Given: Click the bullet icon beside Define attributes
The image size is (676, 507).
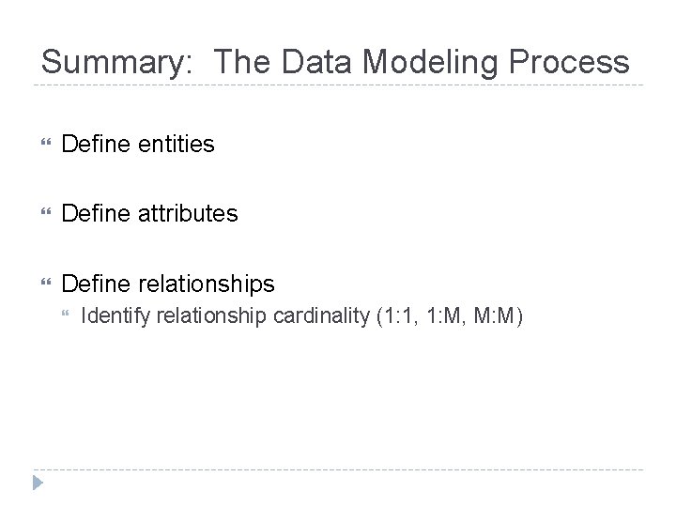Looking at the screenshot, I should coord(39,214).
